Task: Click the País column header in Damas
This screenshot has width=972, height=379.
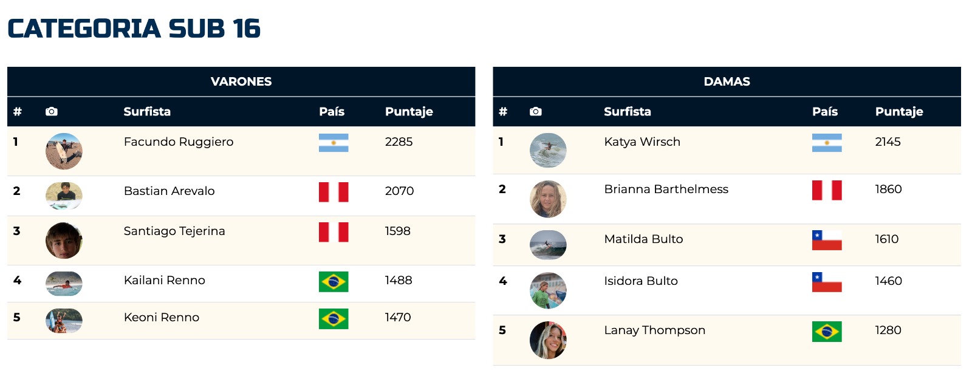Action: (825, 111)
